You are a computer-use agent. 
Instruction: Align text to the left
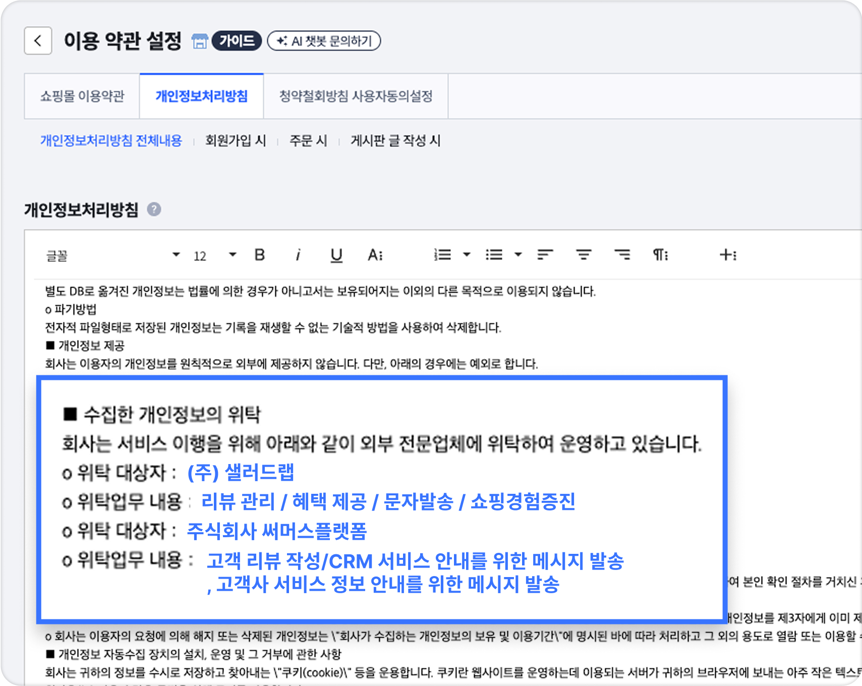(545, 255)
